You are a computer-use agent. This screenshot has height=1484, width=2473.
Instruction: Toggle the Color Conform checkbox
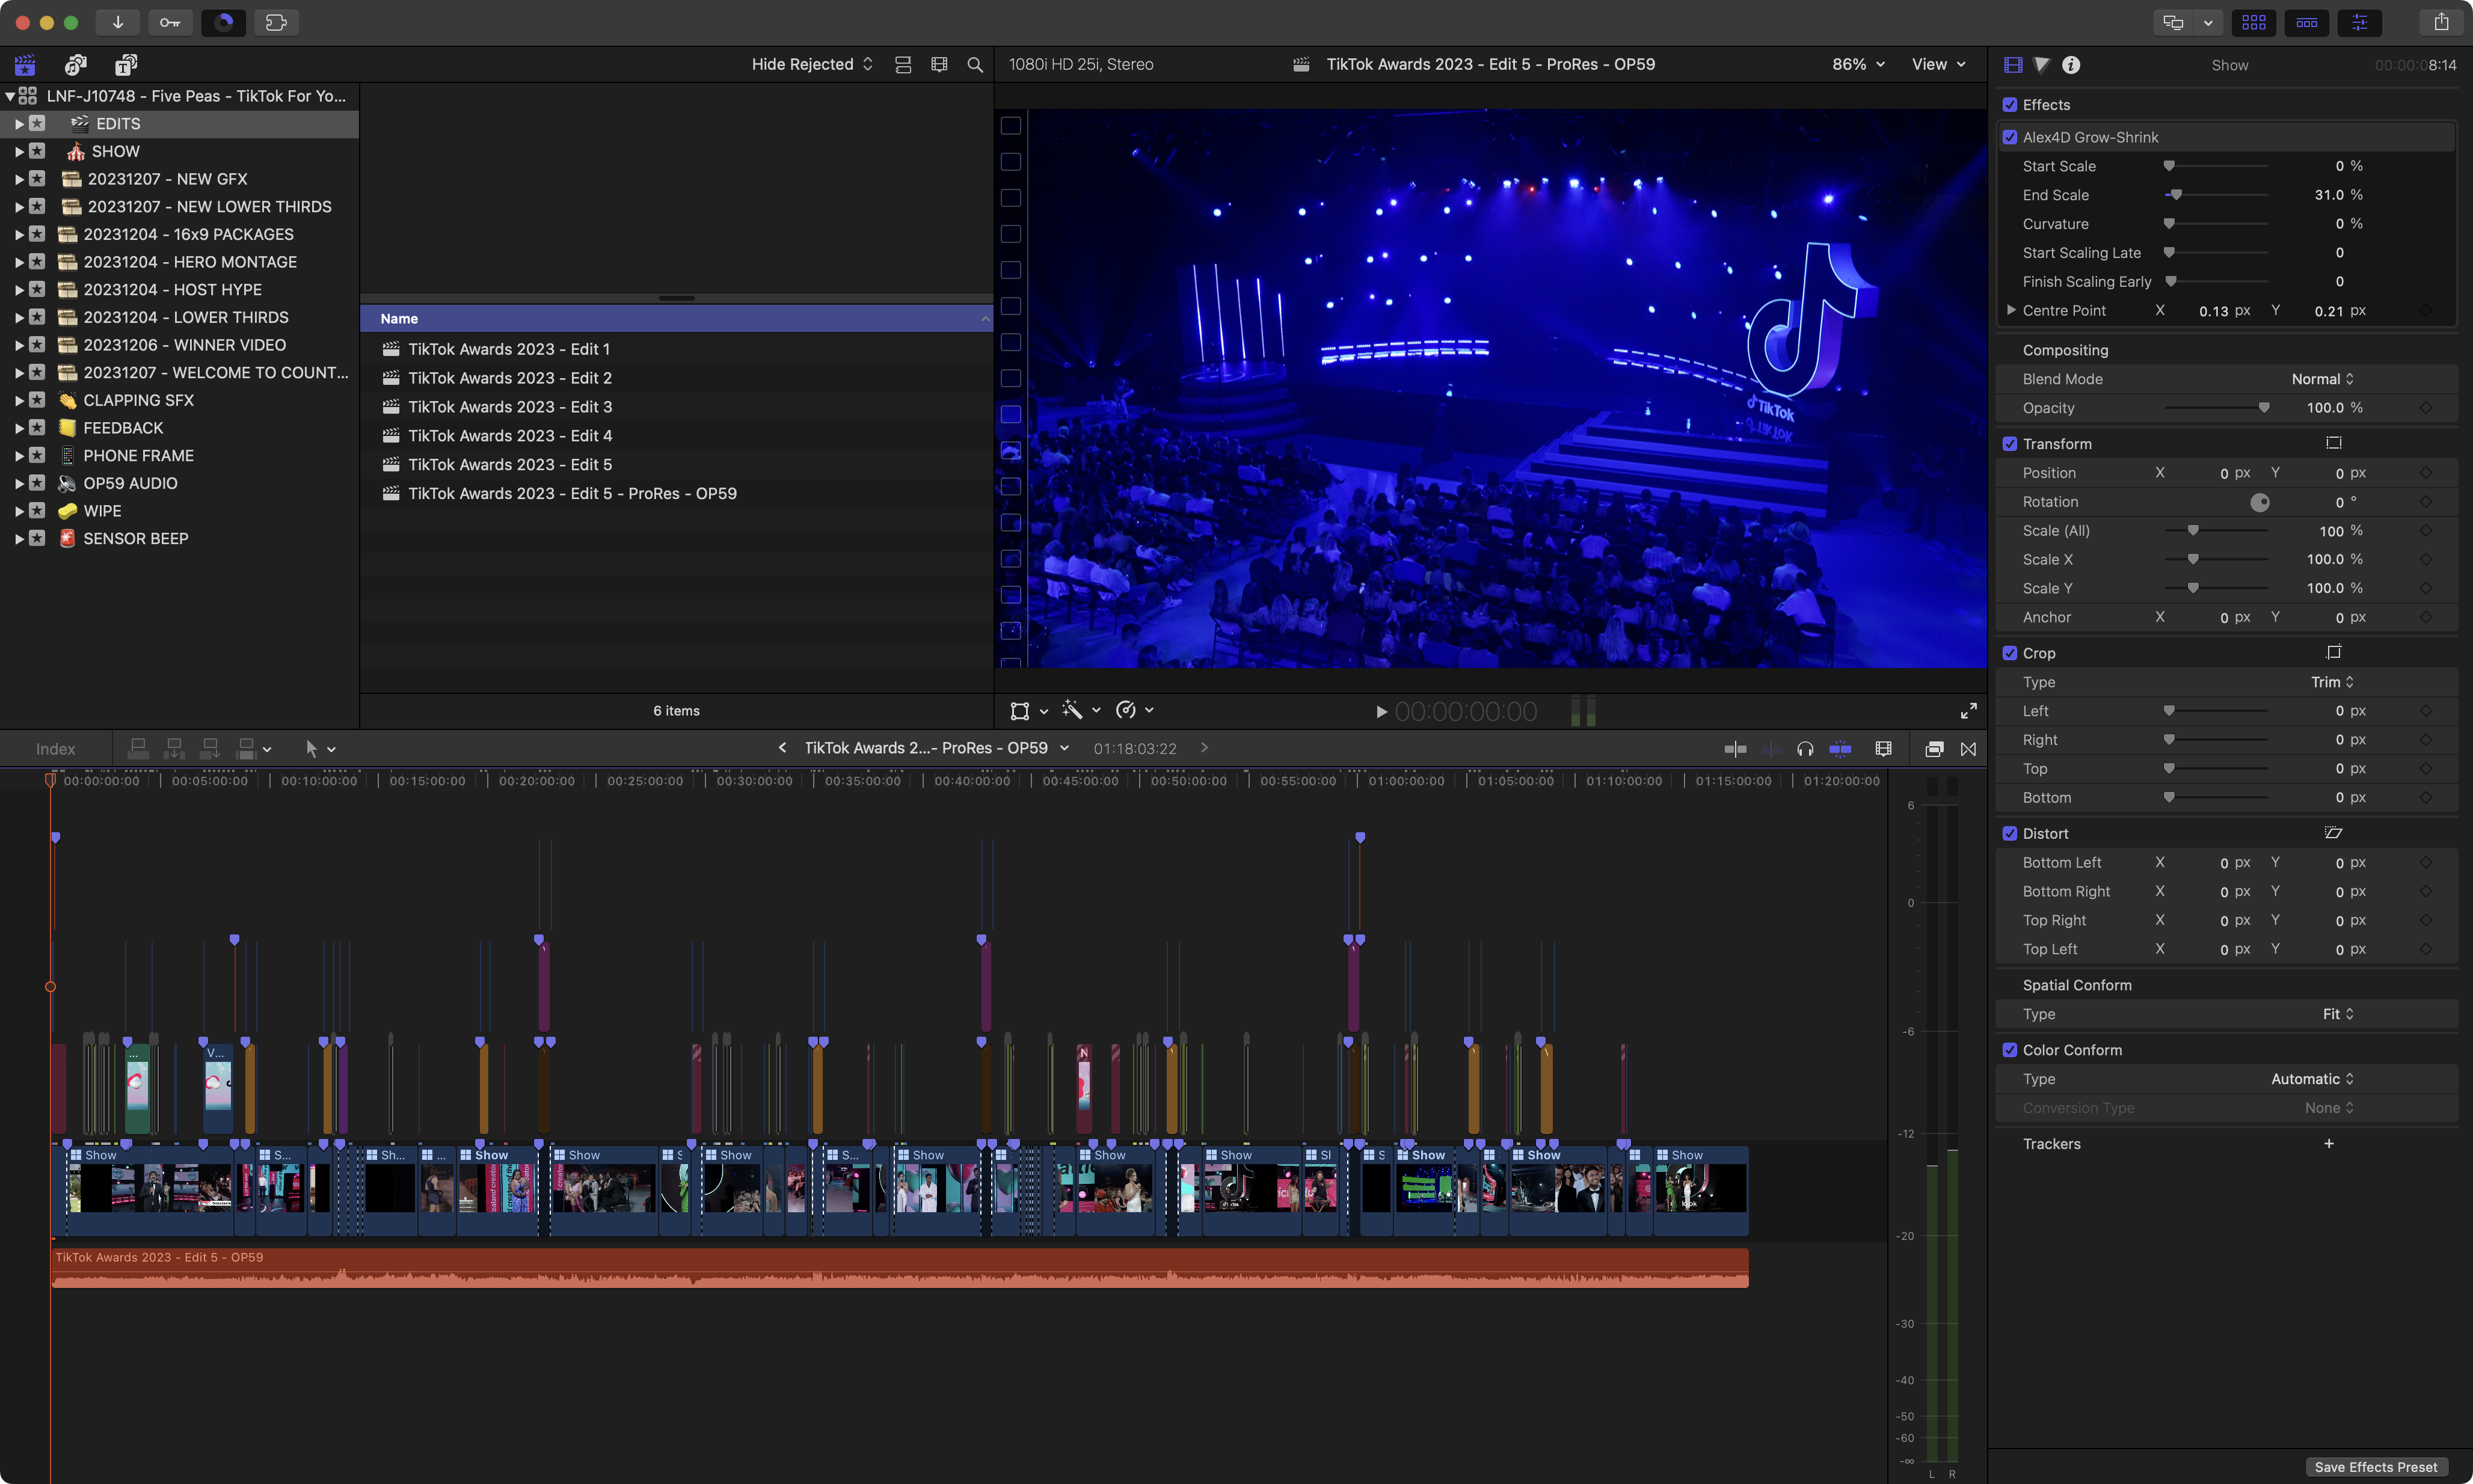2010,1050
